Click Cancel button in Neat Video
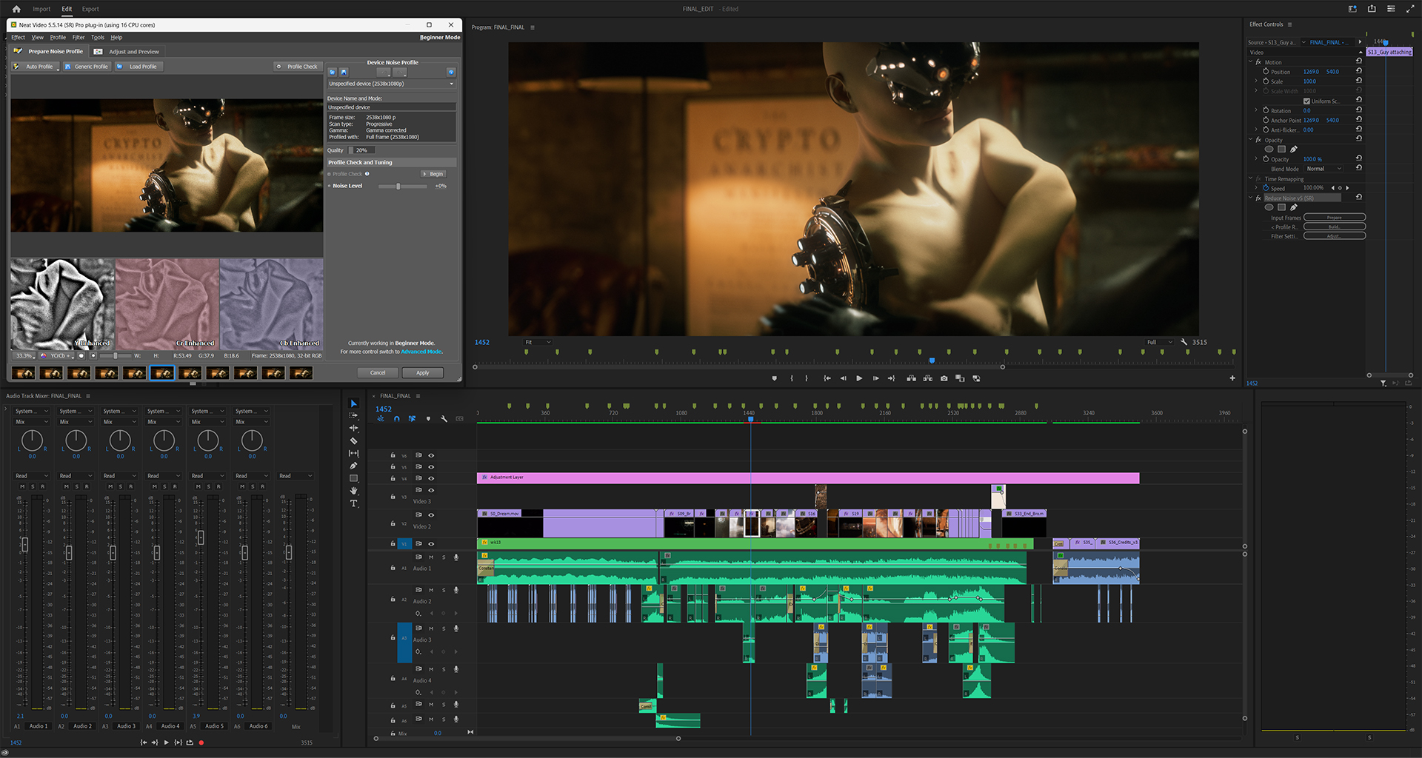Viewport: 1422px width, 758px height. pyautogui.click(x=378, y=372)
